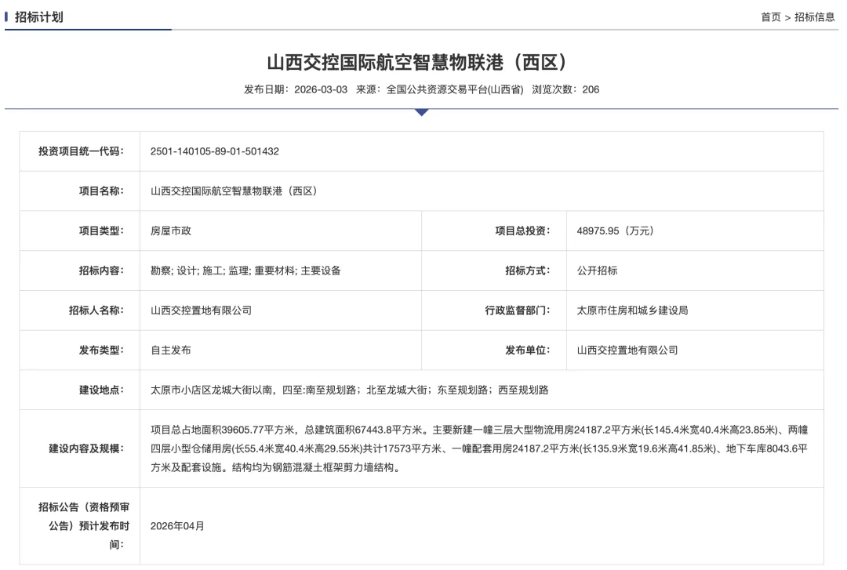The width and height of the screenshot is (847, 570).
Task: Click the value 自主发布
Action: coord(171,350)
